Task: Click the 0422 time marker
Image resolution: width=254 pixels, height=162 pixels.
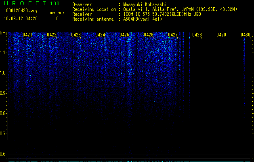Action: point(52,35)
